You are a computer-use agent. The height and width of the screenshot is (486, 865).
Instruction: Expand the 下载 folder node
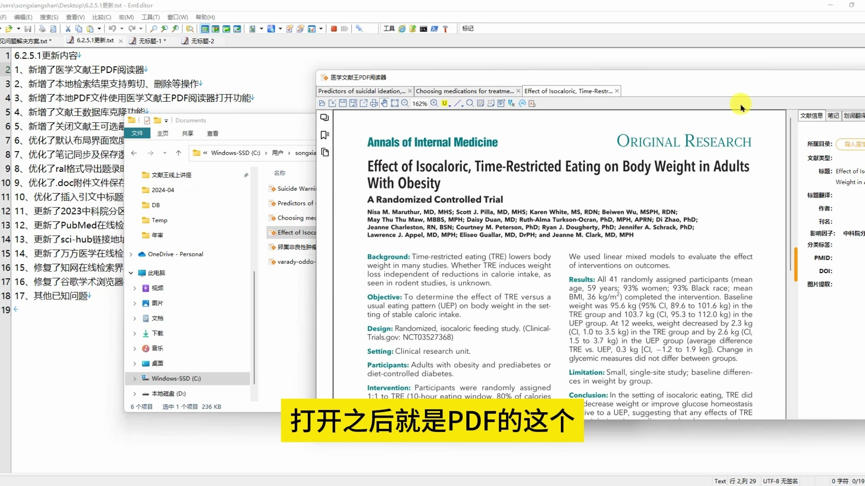coord(134,334)
